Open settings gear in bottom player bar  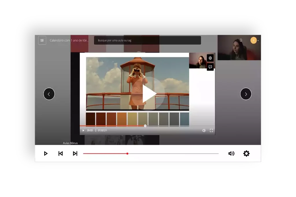click(246, 153)
